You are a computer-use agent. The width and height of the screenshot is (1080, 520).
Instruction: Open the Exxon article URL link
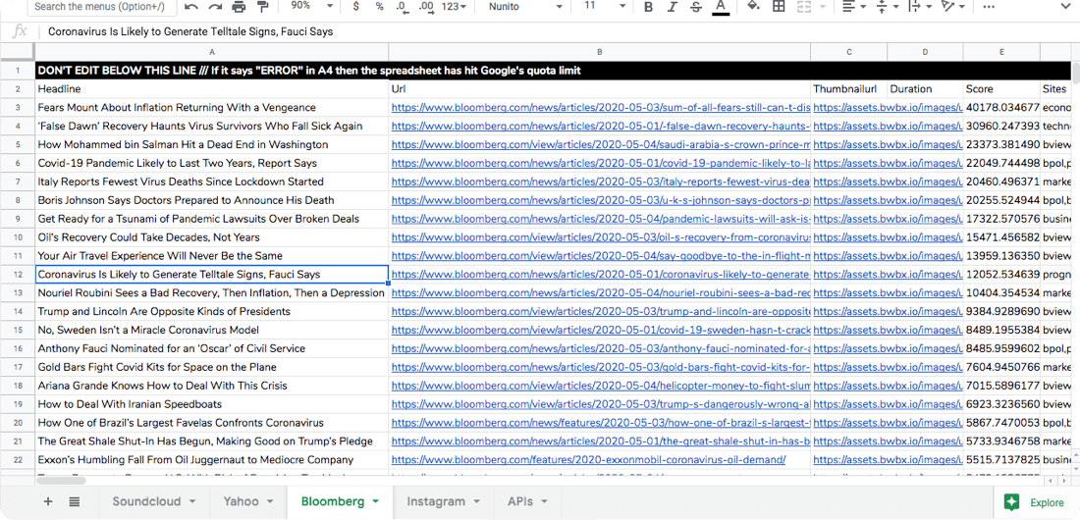pyautogui.click(x=587, y=459)
